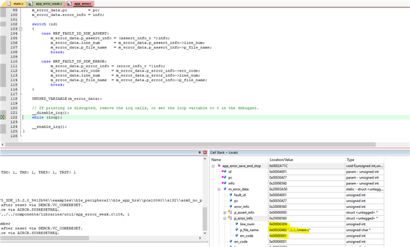Click the file icon on app_error_weak.c tab
Screen dimensions: 410x247
click(x=31, y=4)
